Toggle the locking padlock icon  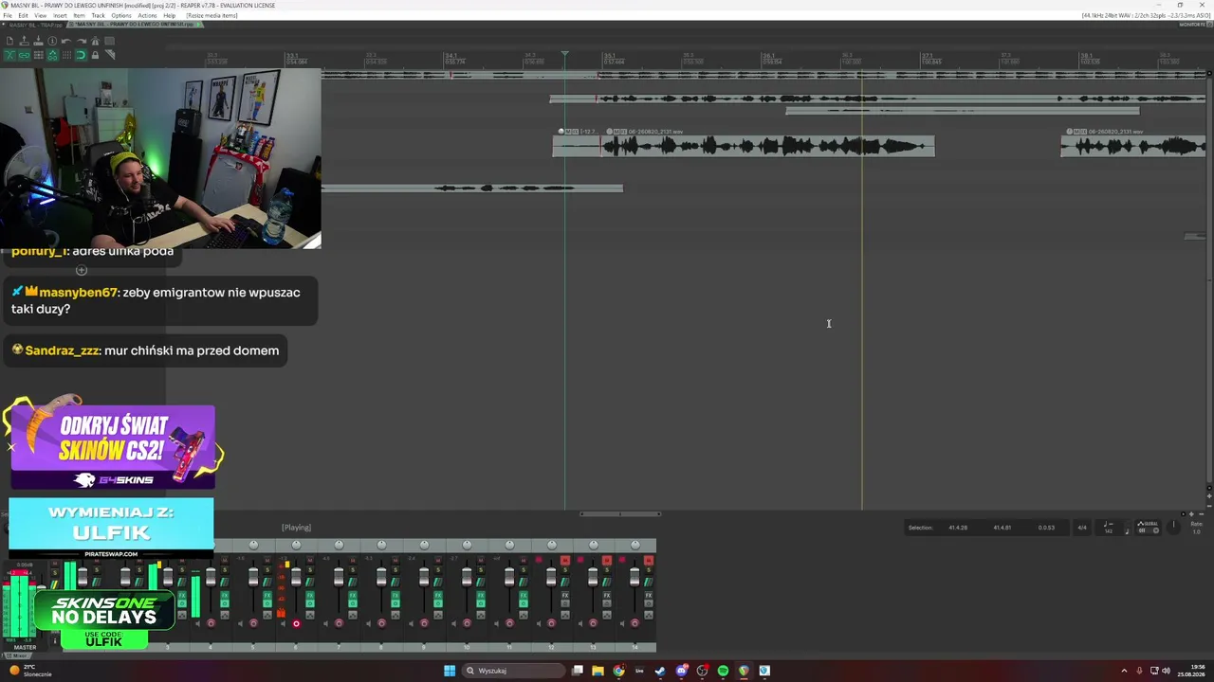point(95,55)
